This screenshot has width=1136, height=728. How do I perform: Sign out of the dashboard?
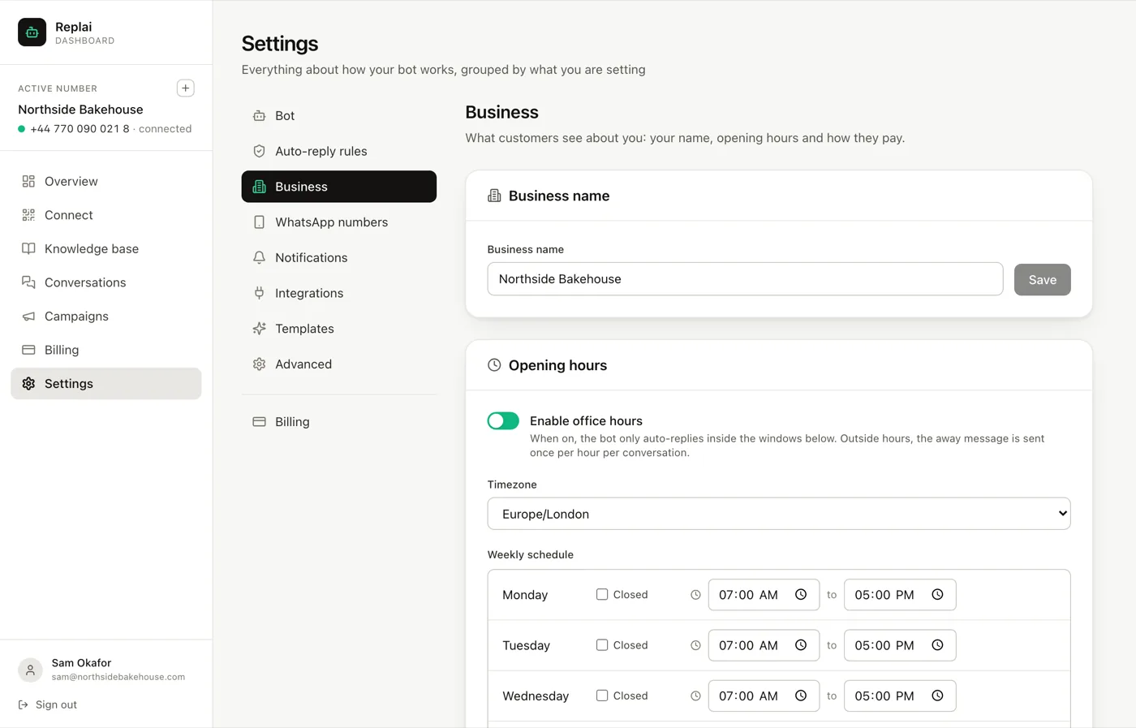coord(48,704)
